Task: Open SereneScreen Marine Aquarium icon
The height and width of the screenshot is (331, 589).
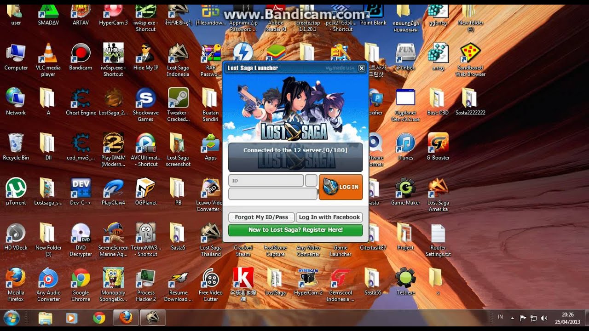Action: pos(113,240)
